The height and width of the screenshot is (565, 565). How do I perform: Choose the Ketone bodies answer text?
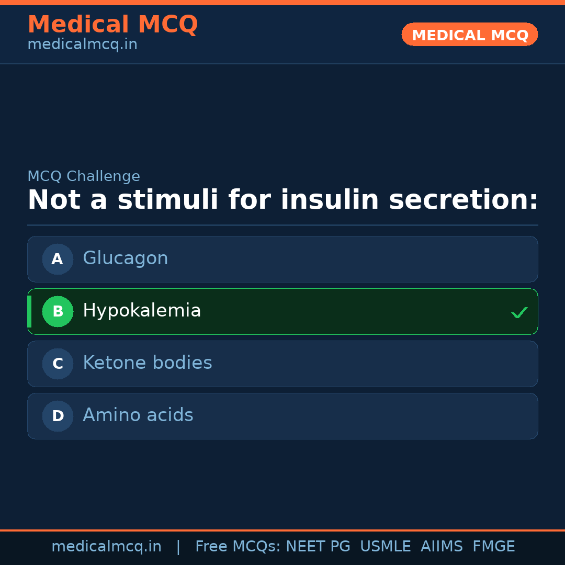148,363
